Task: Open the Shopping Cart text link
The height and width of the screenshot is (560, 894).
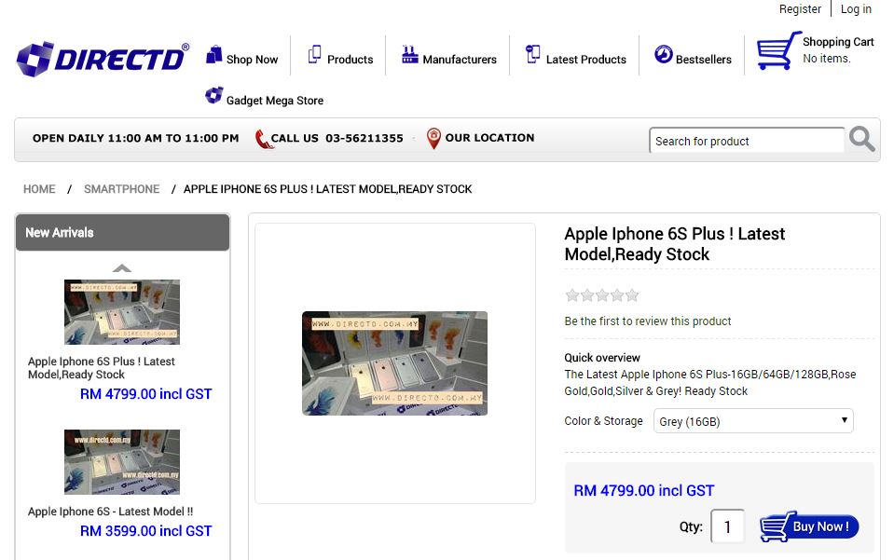Action: coord(838,42)
